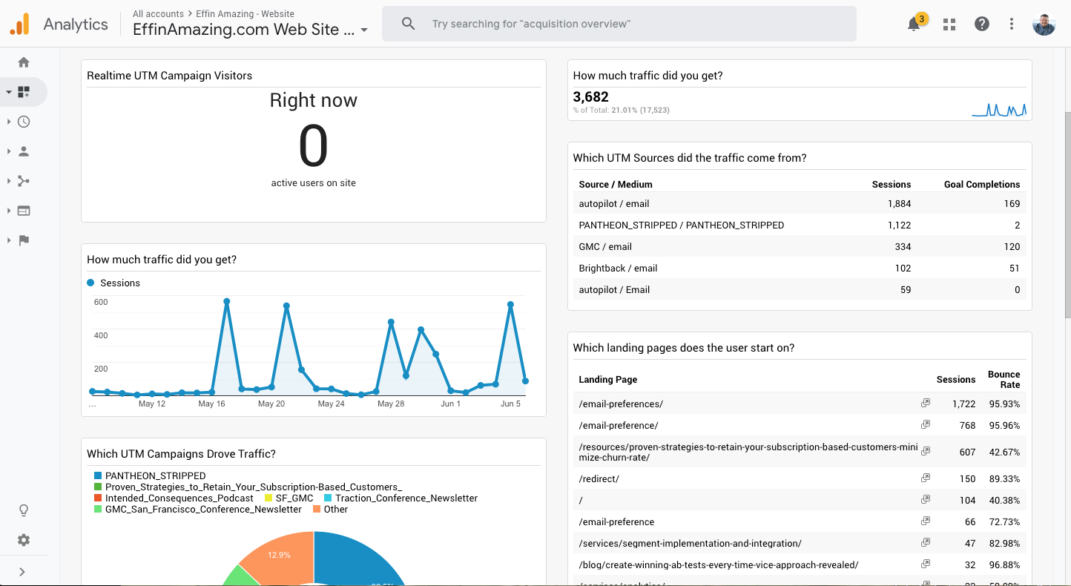Open the Audience person icon
1071x586 pixels.
(x=24, y=151)
